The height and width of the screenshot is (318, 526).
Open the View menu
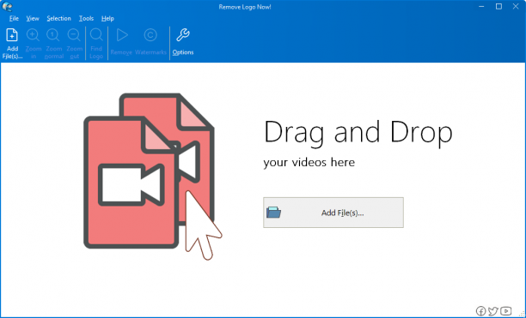[33, 18]
